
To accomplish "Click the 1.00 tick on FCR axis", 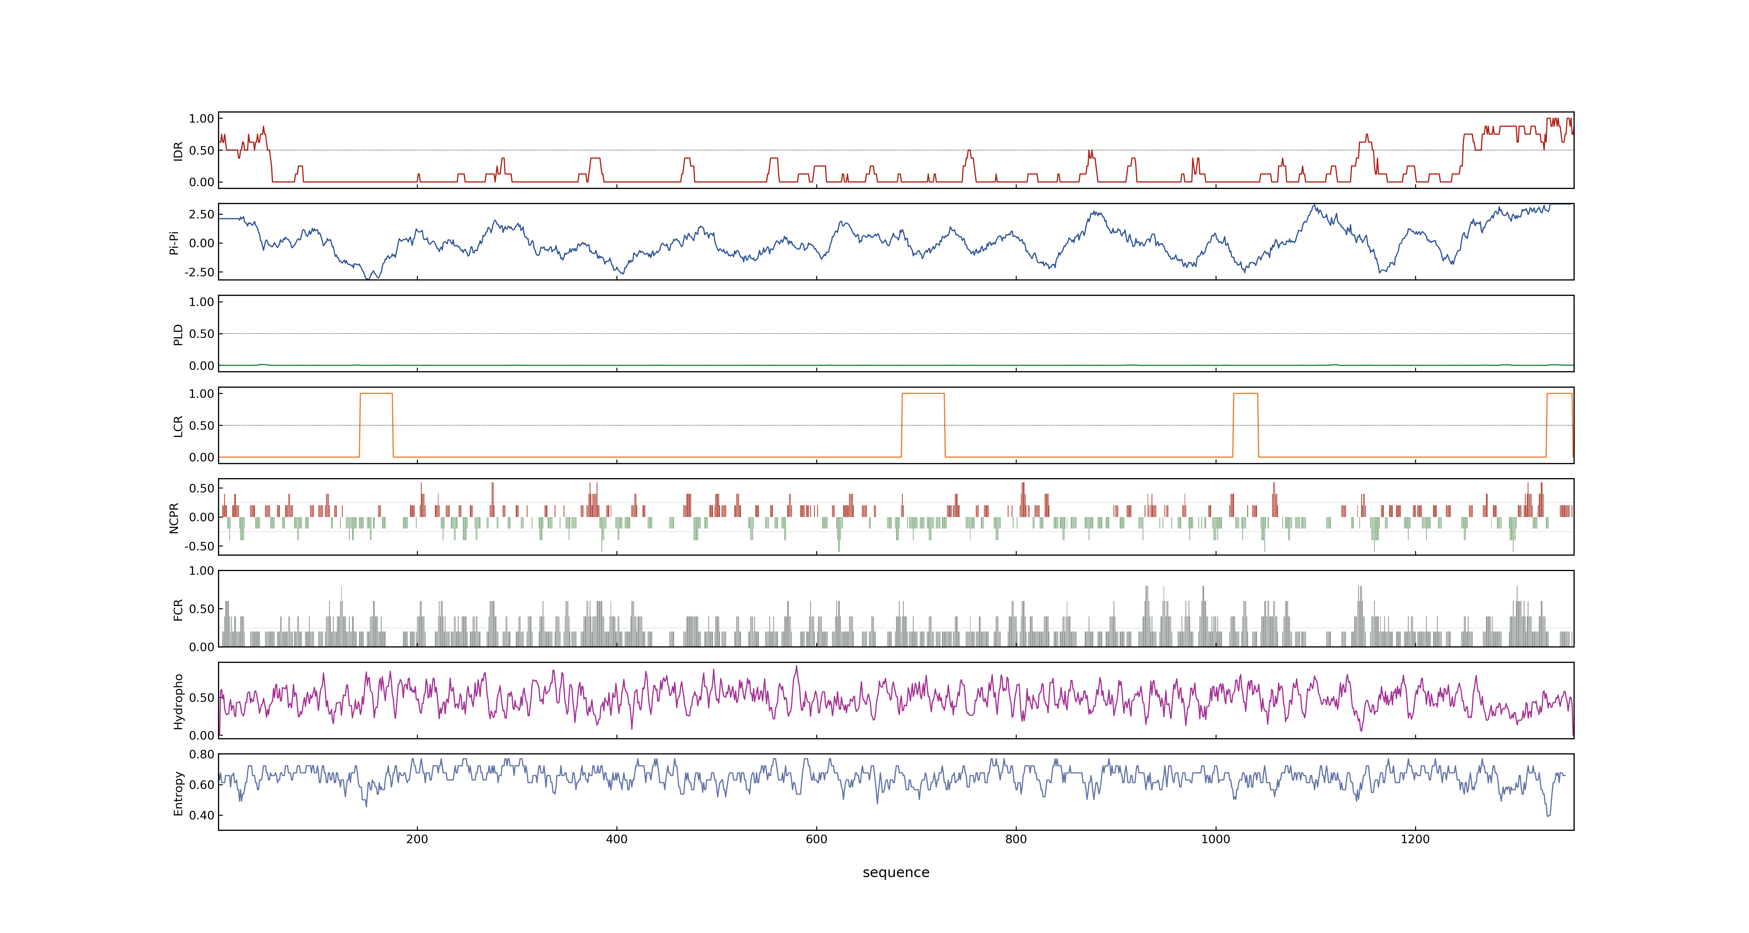I will [202, 571].
